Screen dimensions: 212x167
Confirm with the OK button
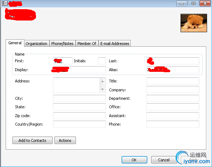(134, 160)
